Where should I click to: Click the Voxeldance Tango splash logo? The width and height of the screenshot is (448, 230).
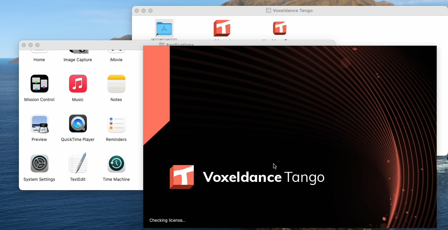tap(182, 177)
